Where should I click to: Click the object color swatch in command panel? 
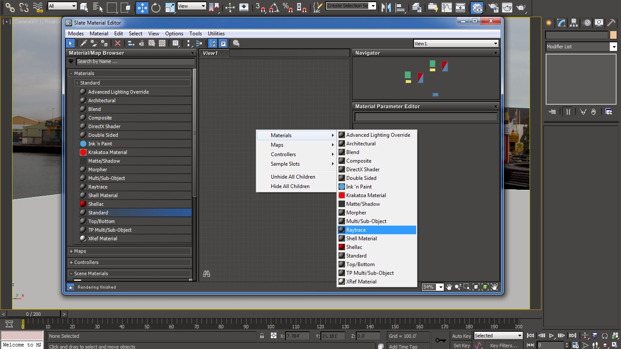coord(613,35)
